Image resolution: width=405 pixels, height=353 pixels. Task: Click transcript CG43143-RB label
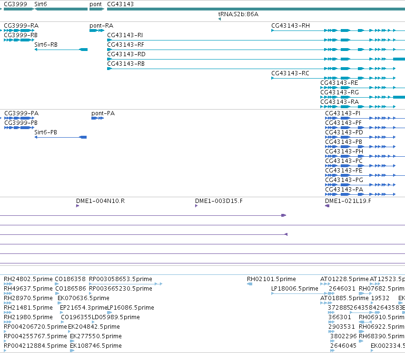coord(126,64)
